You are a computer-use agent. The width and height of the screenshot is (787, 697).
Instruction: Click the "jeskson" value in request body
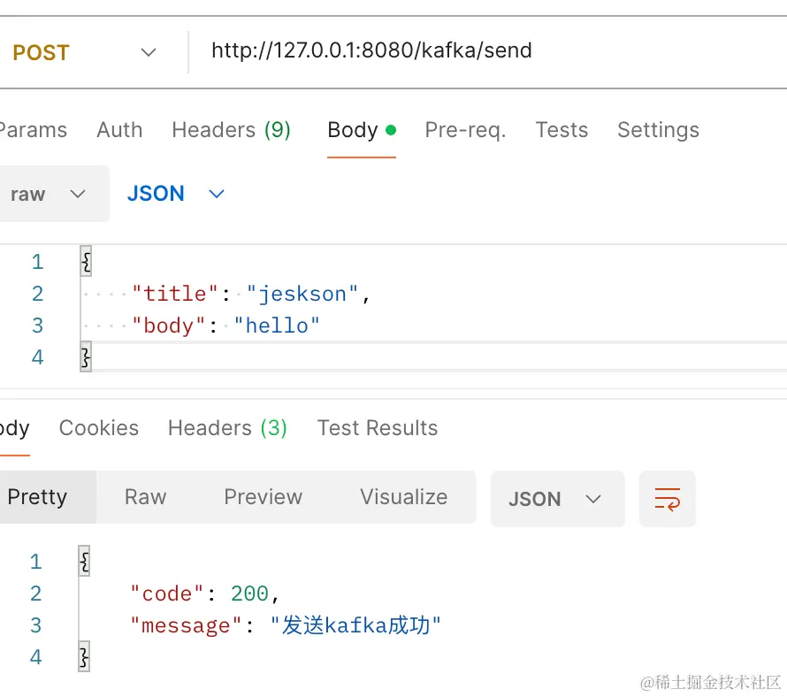[x=302, y=294]
